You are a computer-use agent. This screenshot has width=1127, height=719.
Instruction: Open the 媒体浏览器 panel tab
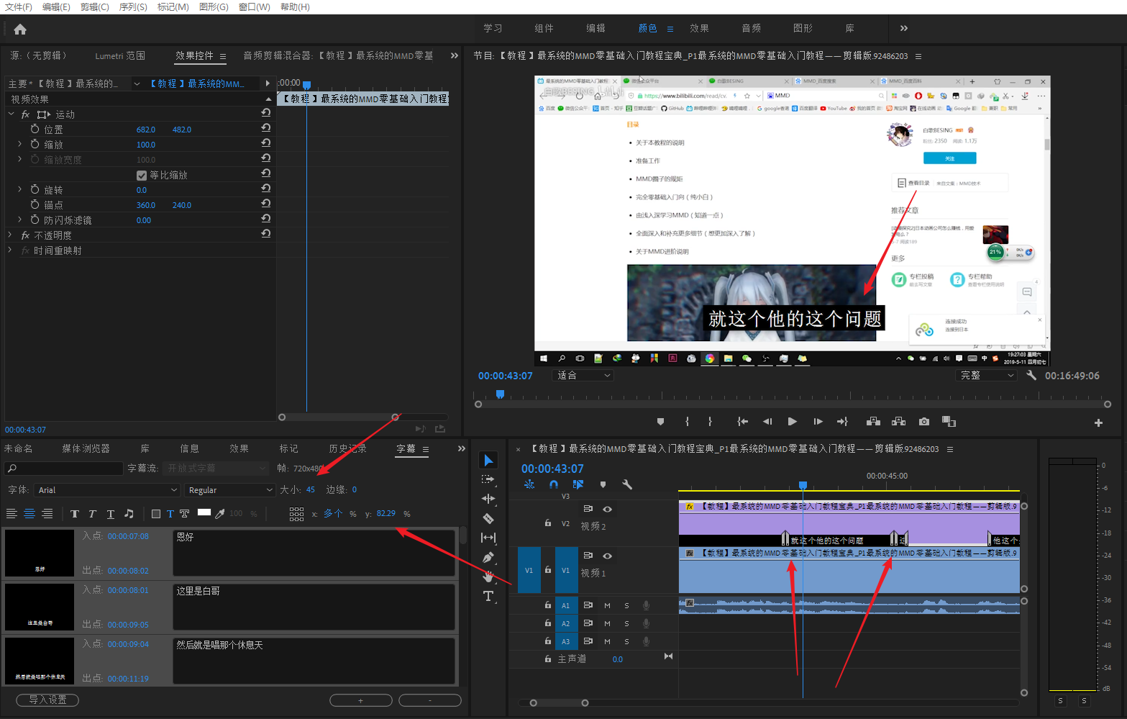[86, 448]
